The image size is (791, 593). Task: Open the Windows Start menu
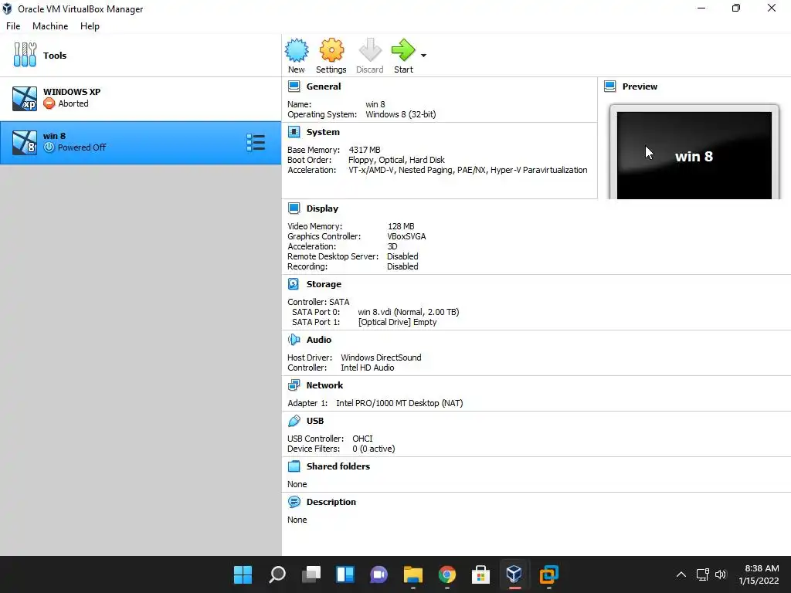243,574
